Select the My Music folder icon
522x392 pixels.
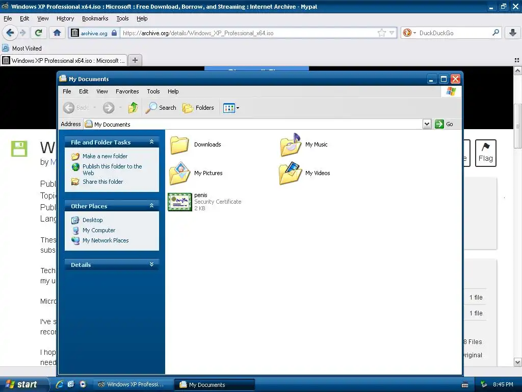pyautogui.click(x=291, y=144)
